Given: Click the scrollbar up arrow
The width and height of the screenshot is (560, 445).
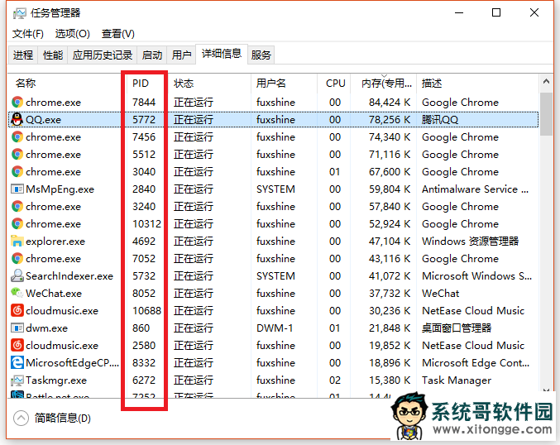Looking at the screenshot, I should click(x=546, y=81).
